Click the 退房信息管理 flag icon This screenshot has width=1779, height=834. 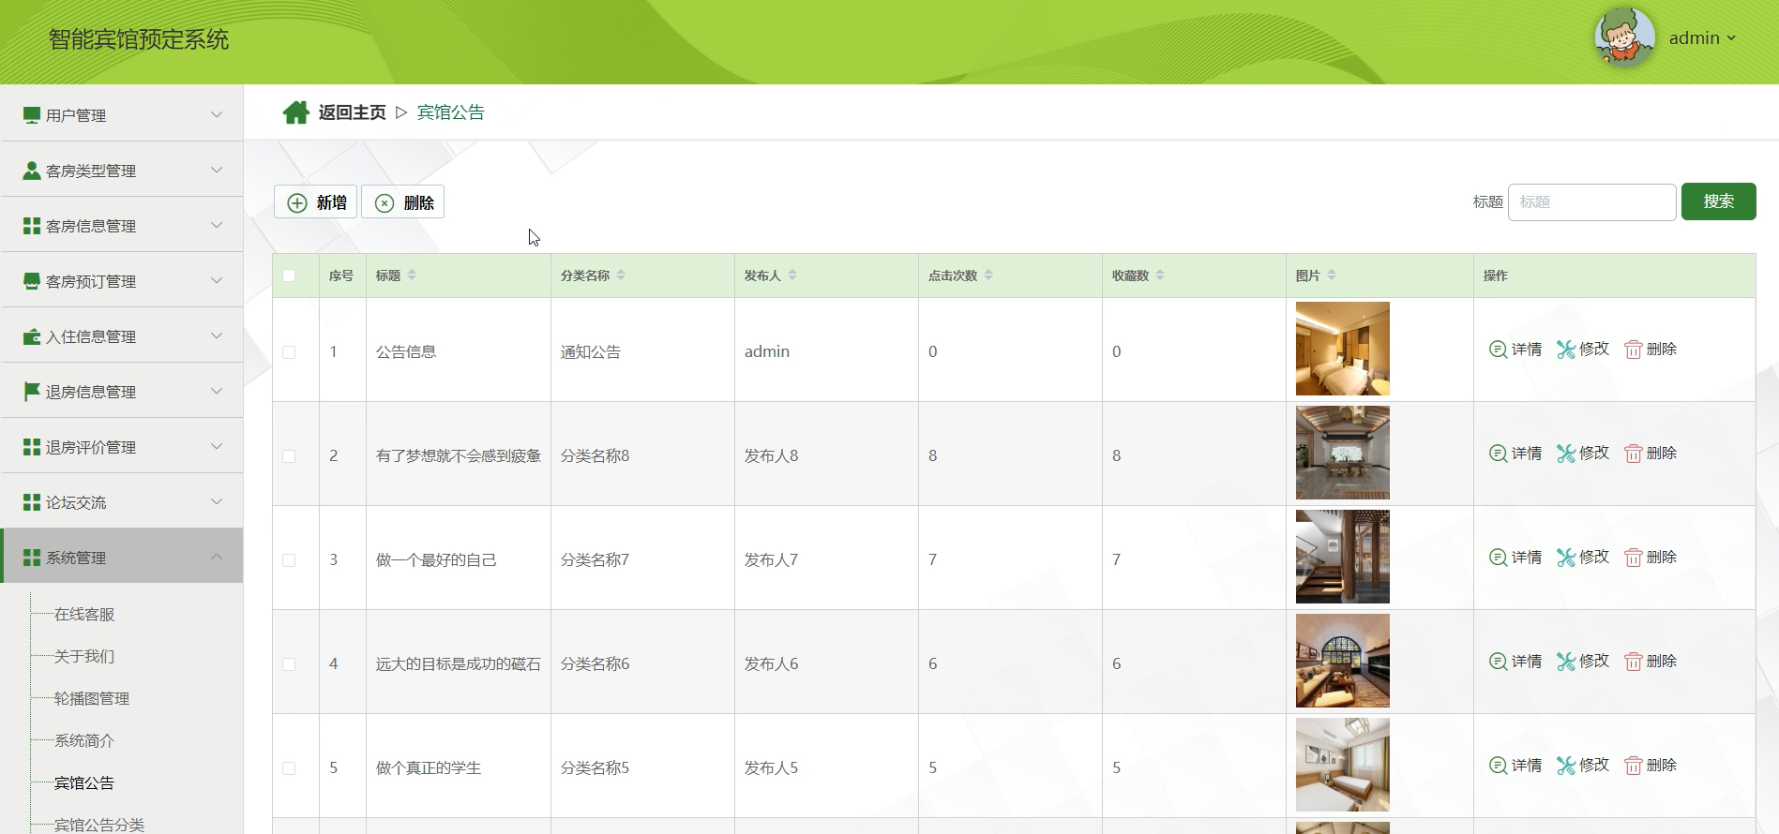(32, 392)
